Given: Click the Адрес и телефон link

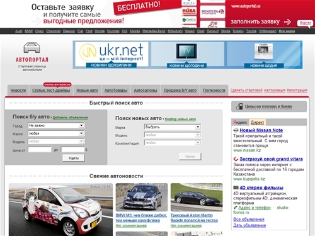Looking at the screenshot, I should [x=255, y=208].
